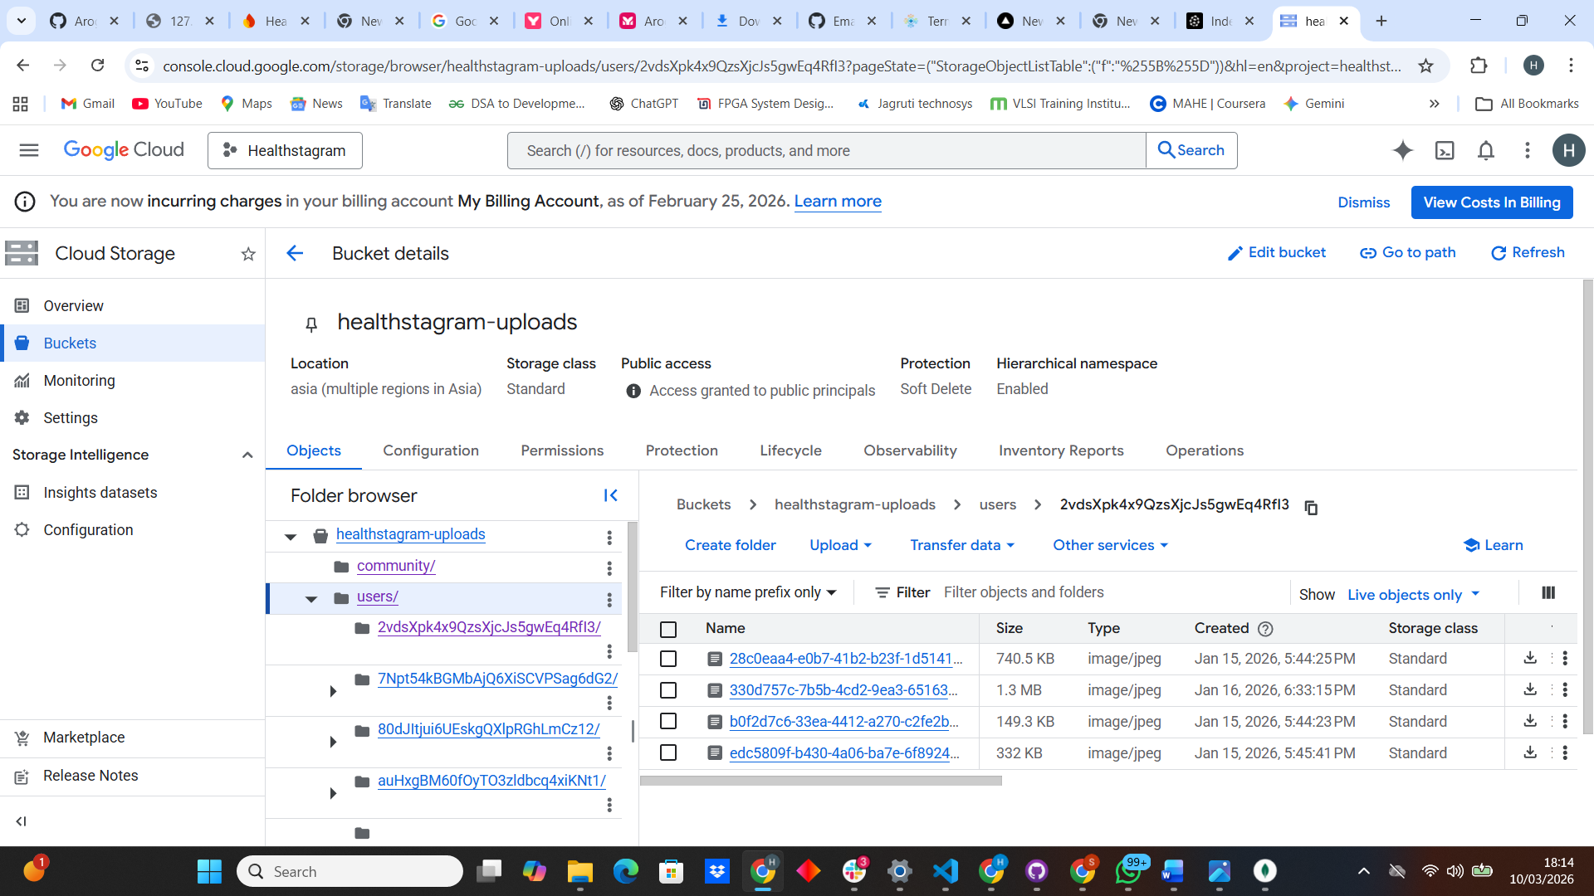
Task: Collapse the Folder browser panel
Action: click(610, 495)
